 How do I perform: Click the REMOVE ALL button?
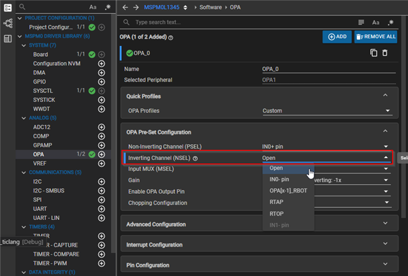pos(375,37)
